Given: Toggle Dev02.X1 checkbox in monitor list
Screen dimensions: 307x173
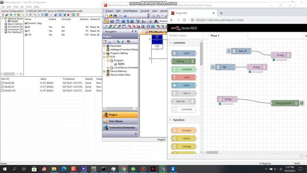Looking at the screenshot, I should 2,86.
